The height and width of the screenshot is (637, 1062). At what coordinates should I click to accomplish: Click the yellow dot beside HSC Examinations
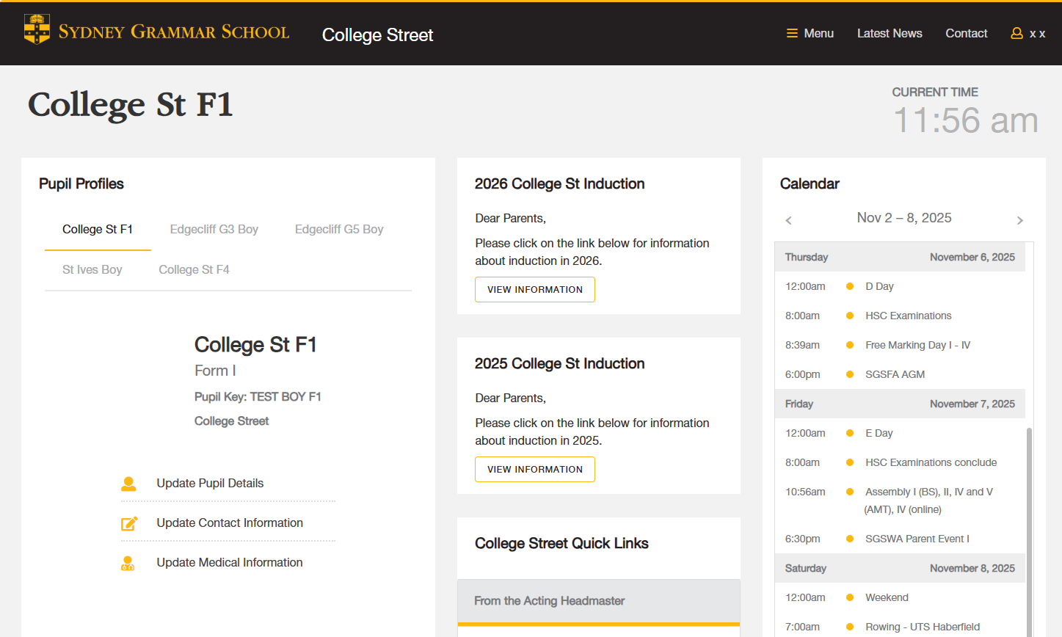coord(849,316)
